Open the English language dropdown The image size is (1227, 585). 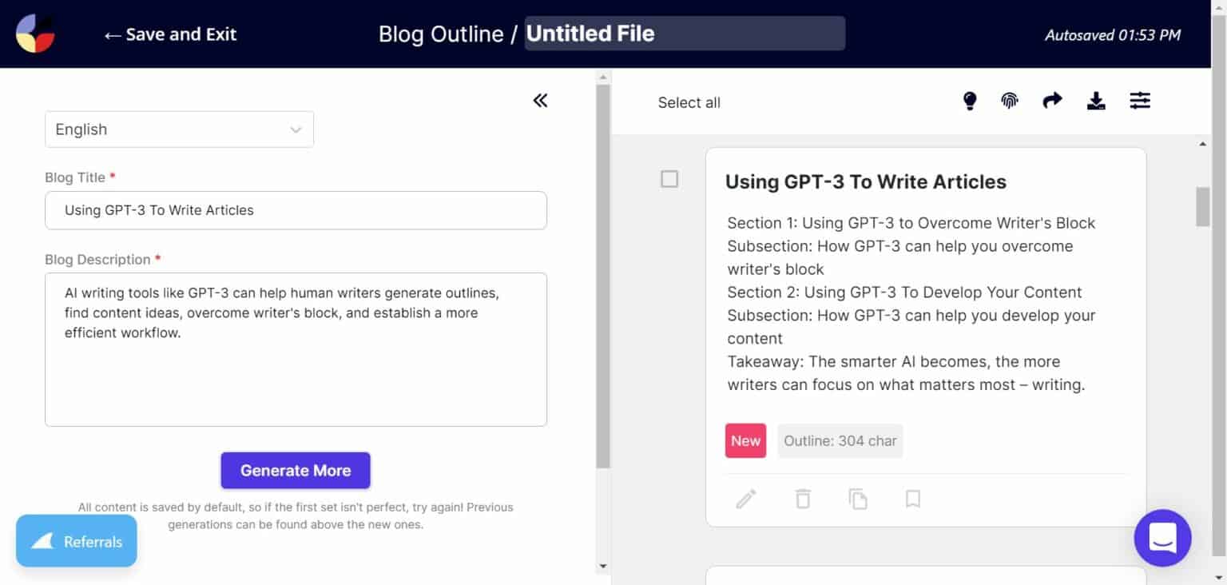point(179,129)
